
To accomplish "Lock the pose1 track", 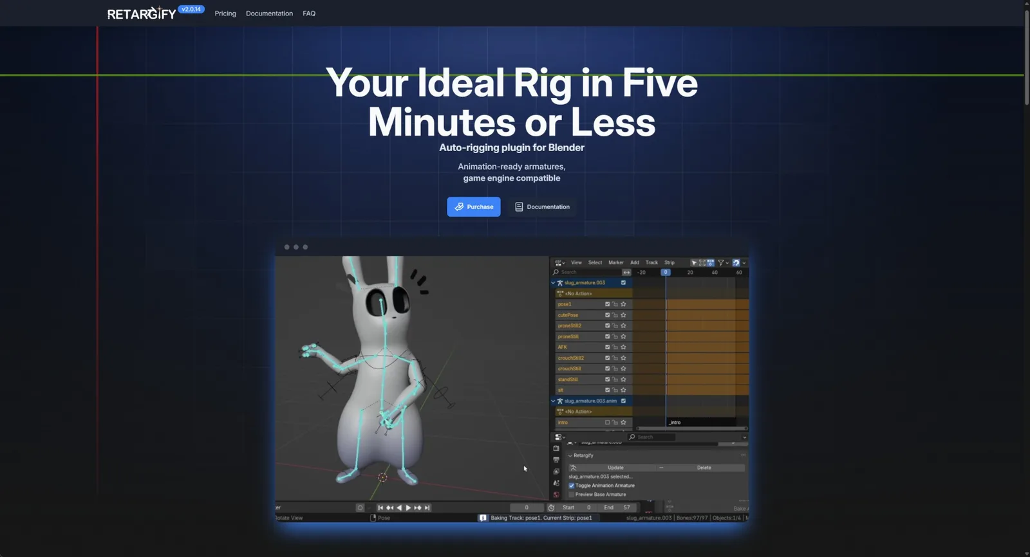I will click(615, 304).
